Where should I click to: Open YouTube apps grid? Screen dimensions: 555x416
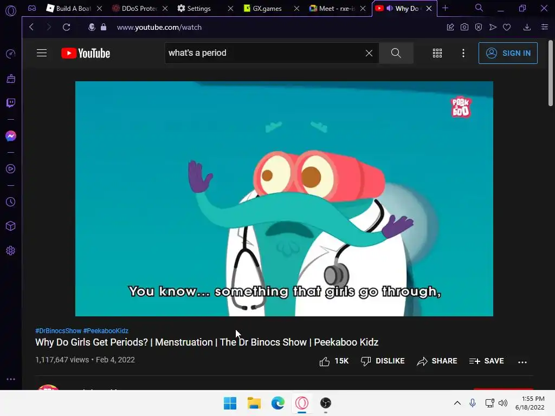point(437,53)
